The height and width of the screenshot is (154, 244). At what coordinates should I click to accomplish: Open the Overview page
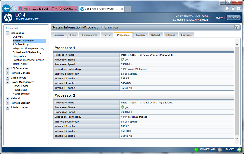pyautogui.click(x=18, y=37)
